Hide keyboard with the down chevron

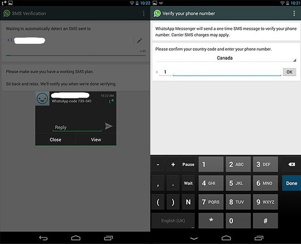[x=194, y=238]
